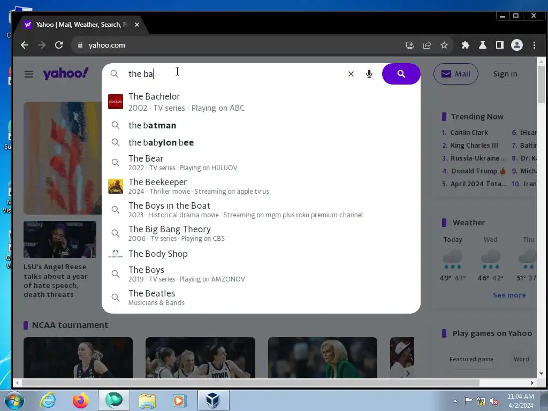Clear the search text with the X
Viewport: 548px width, 411px height.
pyautogui.click(x=351, y=74)
